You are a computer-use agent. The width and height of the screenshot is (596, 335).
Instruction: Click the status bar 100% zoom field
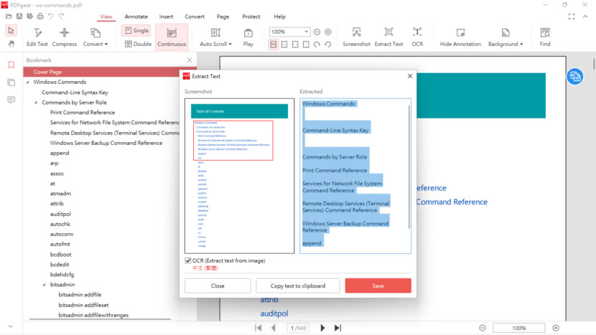[x=519, y=328]
